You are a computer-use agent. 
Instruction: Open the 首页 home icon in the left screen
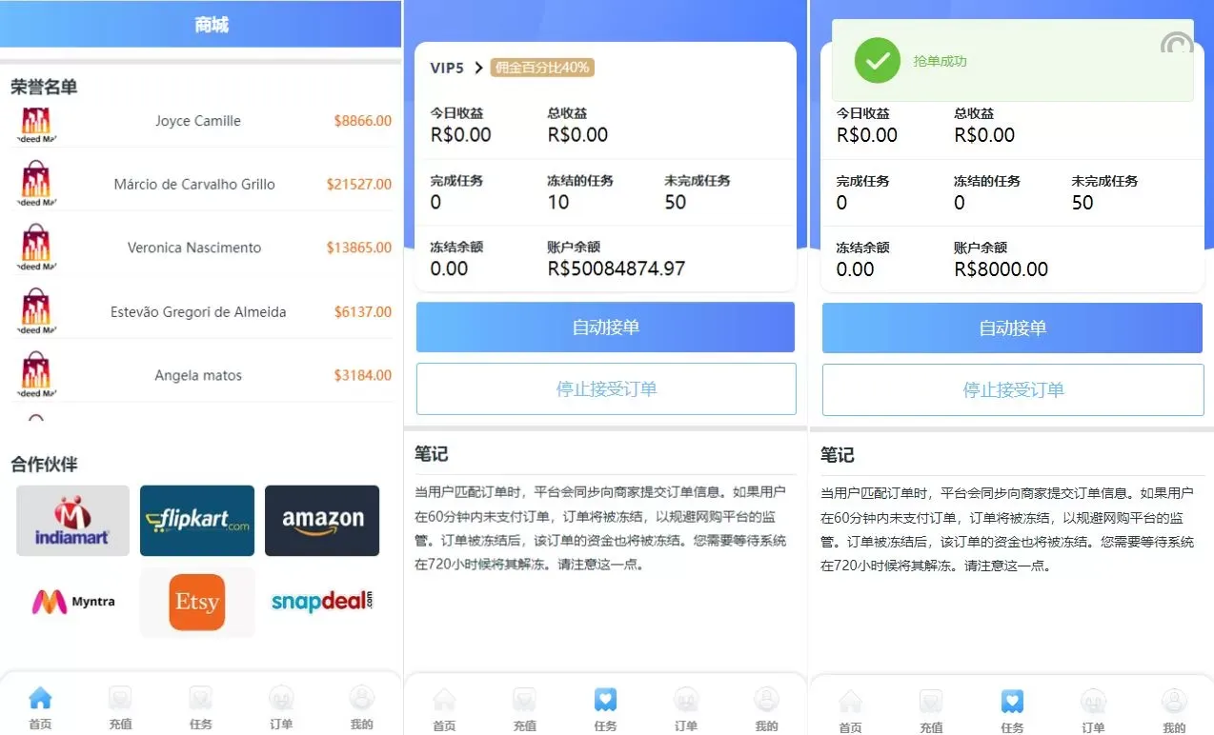click(40, 699)
